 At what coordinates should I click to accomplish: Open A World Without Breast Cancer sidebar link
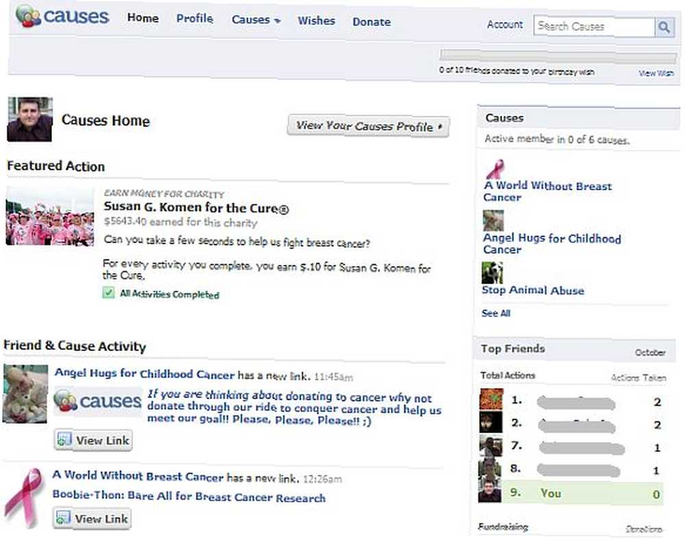coord(547,191)
